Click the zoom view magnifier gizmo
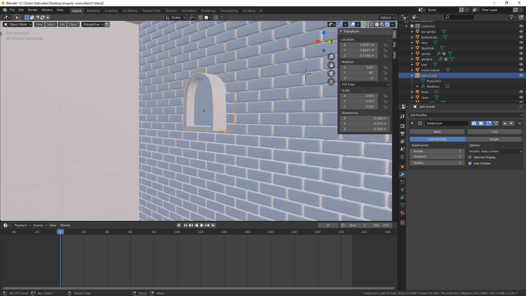Screen dimensions: 526x296 [331, 57]
